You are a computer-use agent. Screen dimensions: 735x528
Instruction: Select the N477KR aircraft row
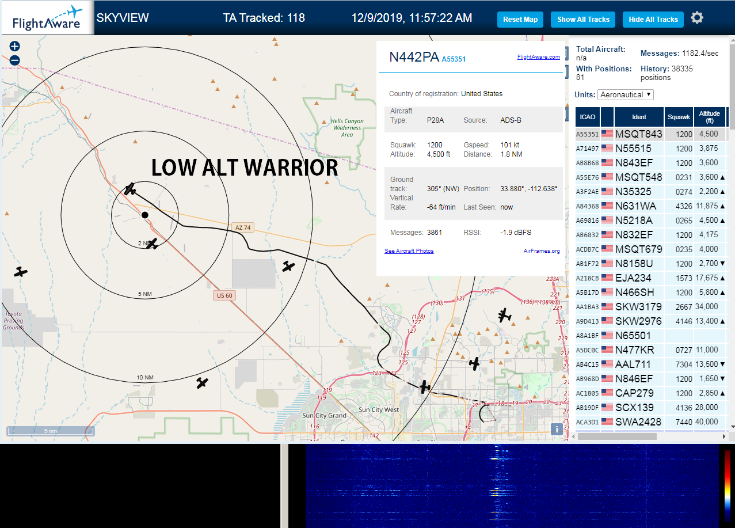click(651, 350)
